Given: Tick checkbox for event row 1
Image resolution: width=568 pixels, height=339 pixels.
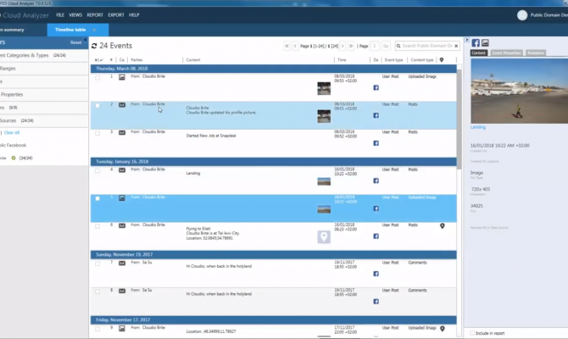Looking at the screenshot, I should 97,77.
